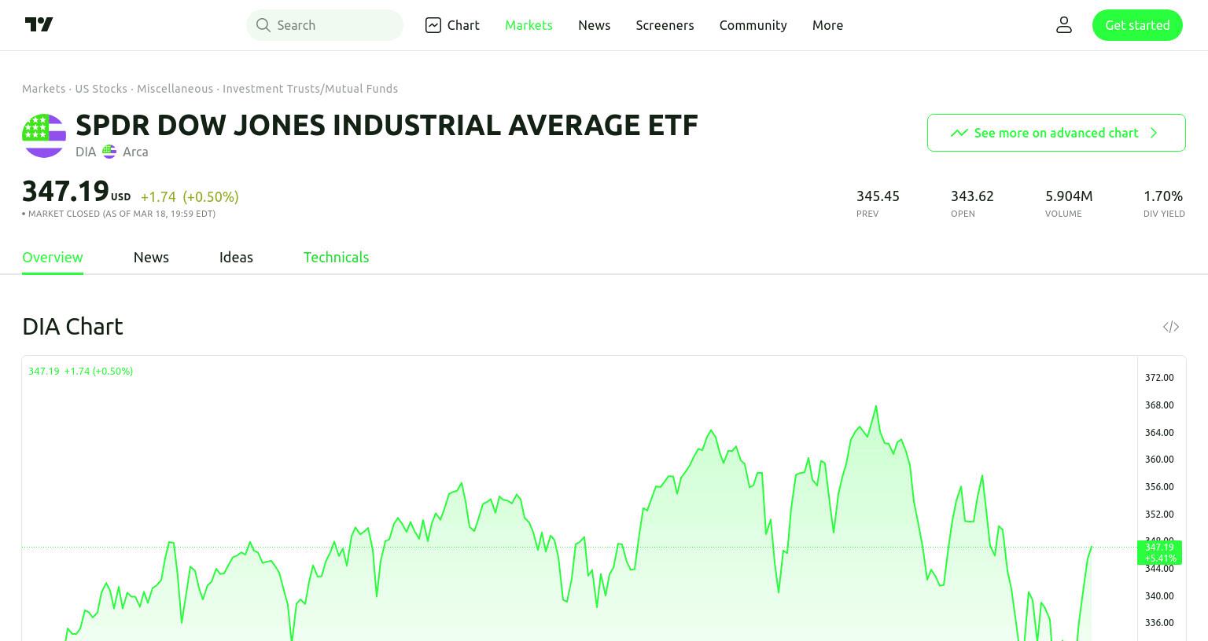Click the DIA Chart heading

(x=72, y=326)
